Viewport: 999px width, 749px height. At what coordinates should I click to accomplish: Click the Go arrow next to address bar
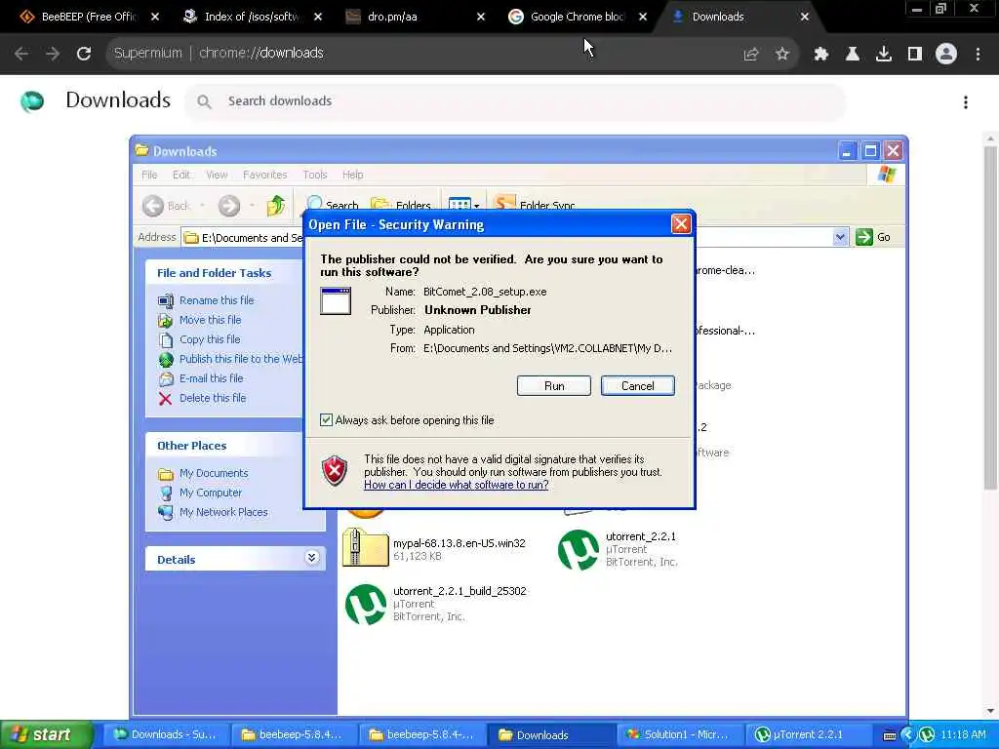click(x=864, y=237)
